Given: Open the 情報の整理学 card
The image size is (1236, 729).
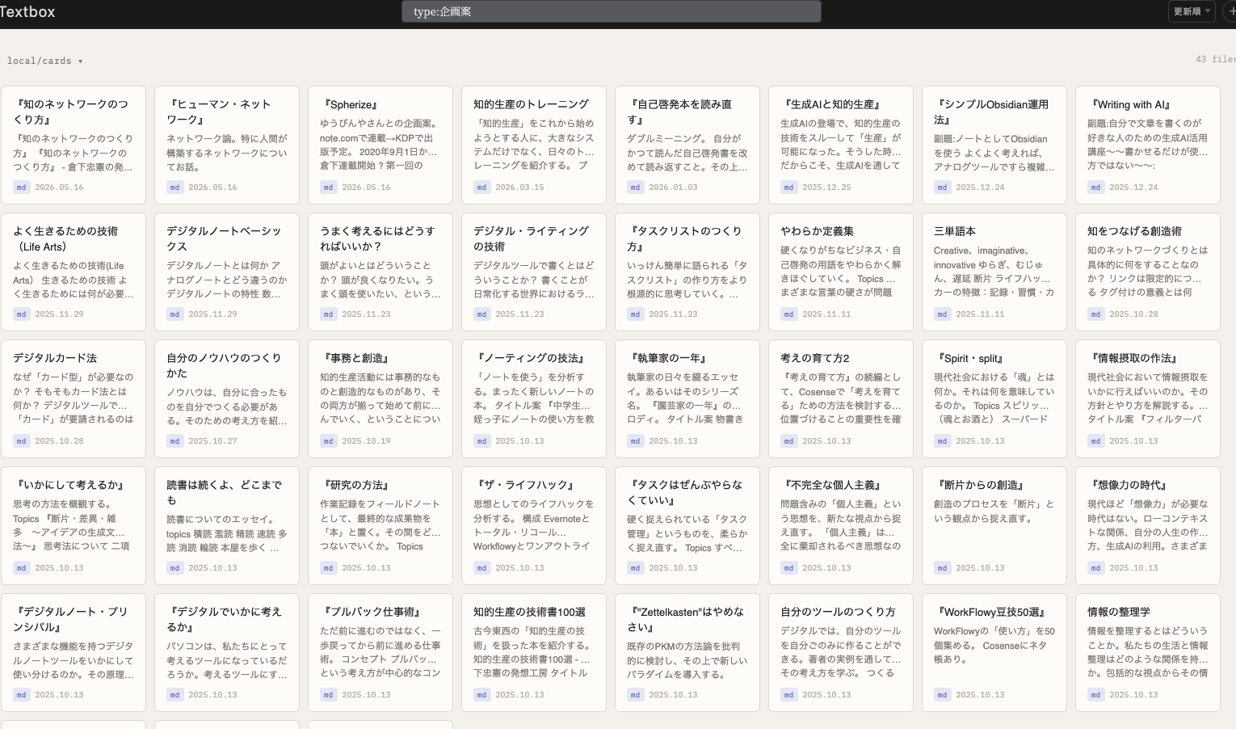Looking at the screenshot, I should (1148, 653).
